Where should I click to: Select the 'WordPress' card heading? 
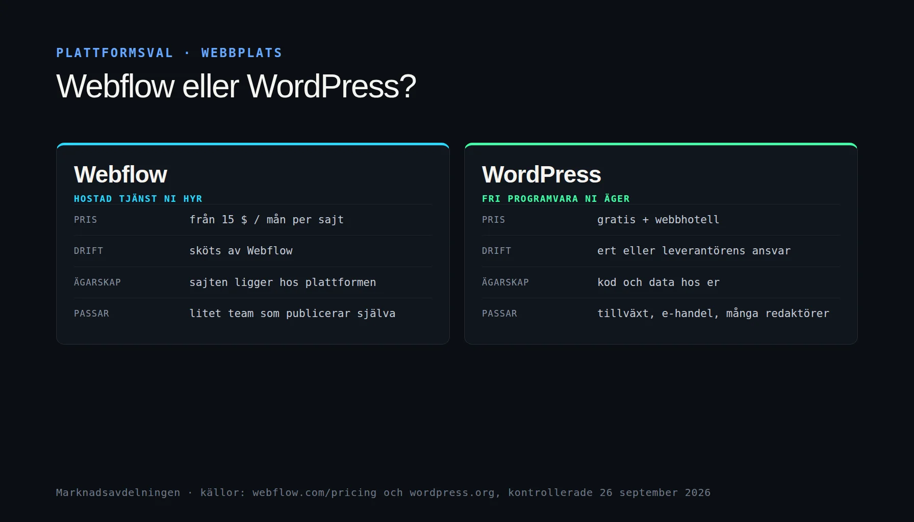pos(542,174)
